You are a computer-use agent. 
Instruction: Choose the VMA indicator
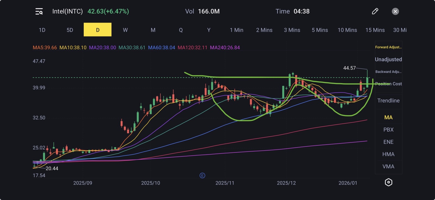click(x=389, y=166)
